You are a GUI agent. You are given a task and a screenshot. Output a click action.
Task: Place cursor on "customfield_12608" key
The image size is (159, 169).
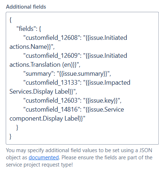coord(52,38)
